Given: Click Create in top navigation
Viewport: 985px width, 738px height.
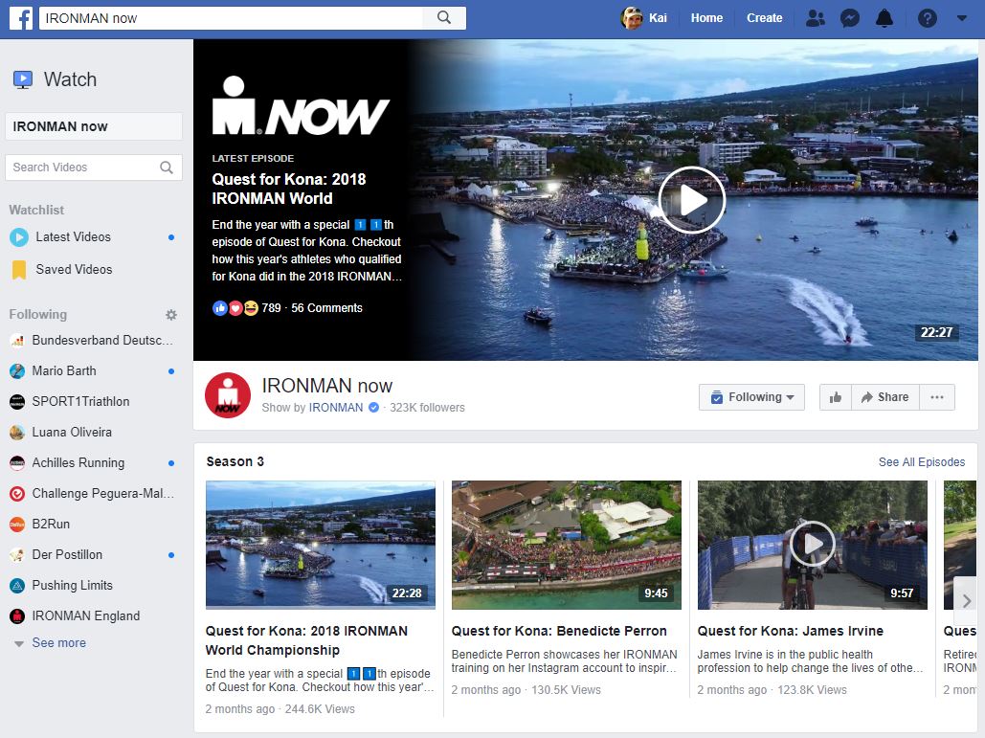Looking at the screenshot, I should [765, 18].
